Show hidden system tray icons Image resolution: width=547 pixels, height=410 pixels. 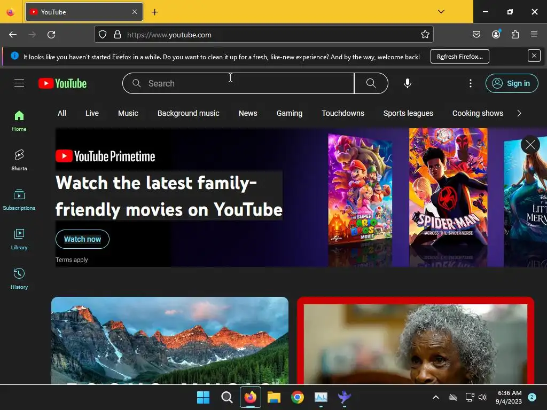(436, 397)
